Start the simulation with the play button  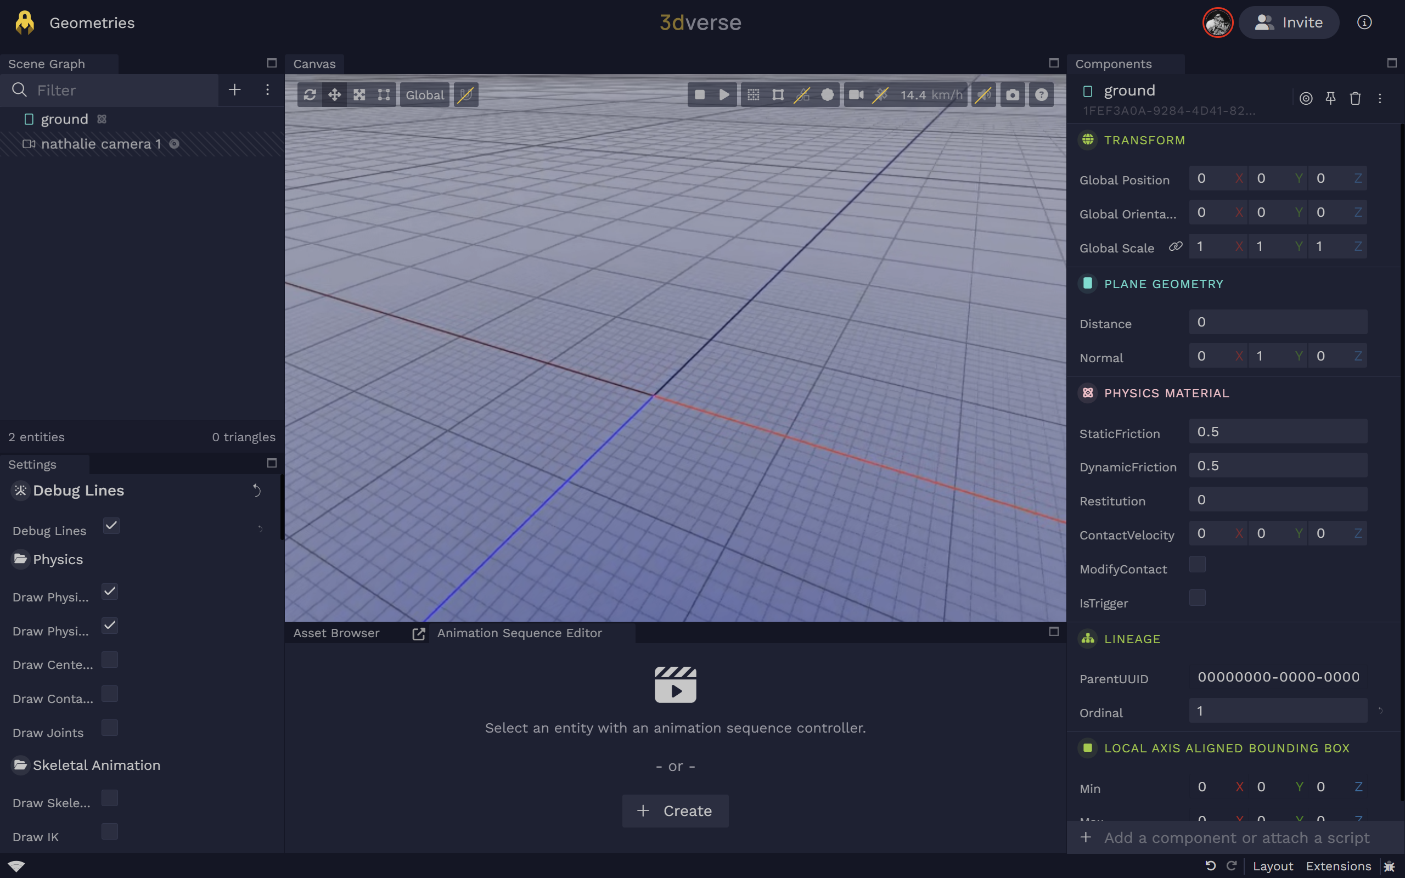tap(724, 94)
